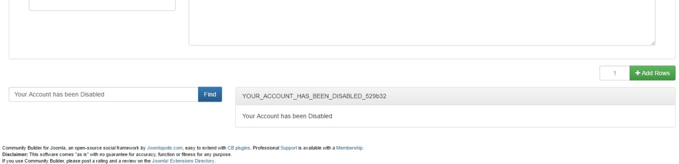Visit the Joomla! Extensions Directory link

tap(183, 160)
